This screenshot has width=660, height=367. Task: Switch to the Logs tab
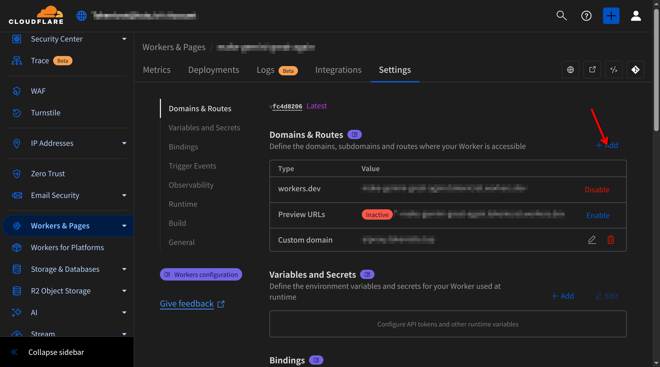click(277, 70)
